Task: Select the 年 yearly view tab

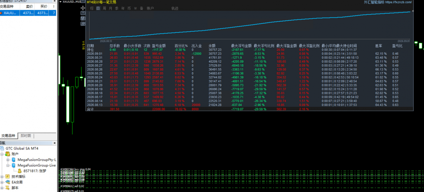Action: coord(123,8)
